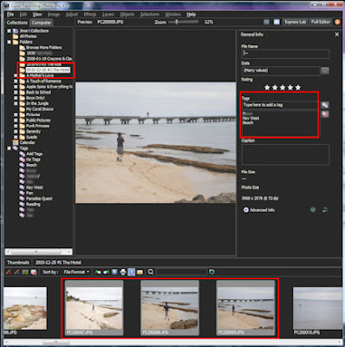Open the View menu
Image resolution: width=345 pixels, height=347 pixels.
[37, 15]
